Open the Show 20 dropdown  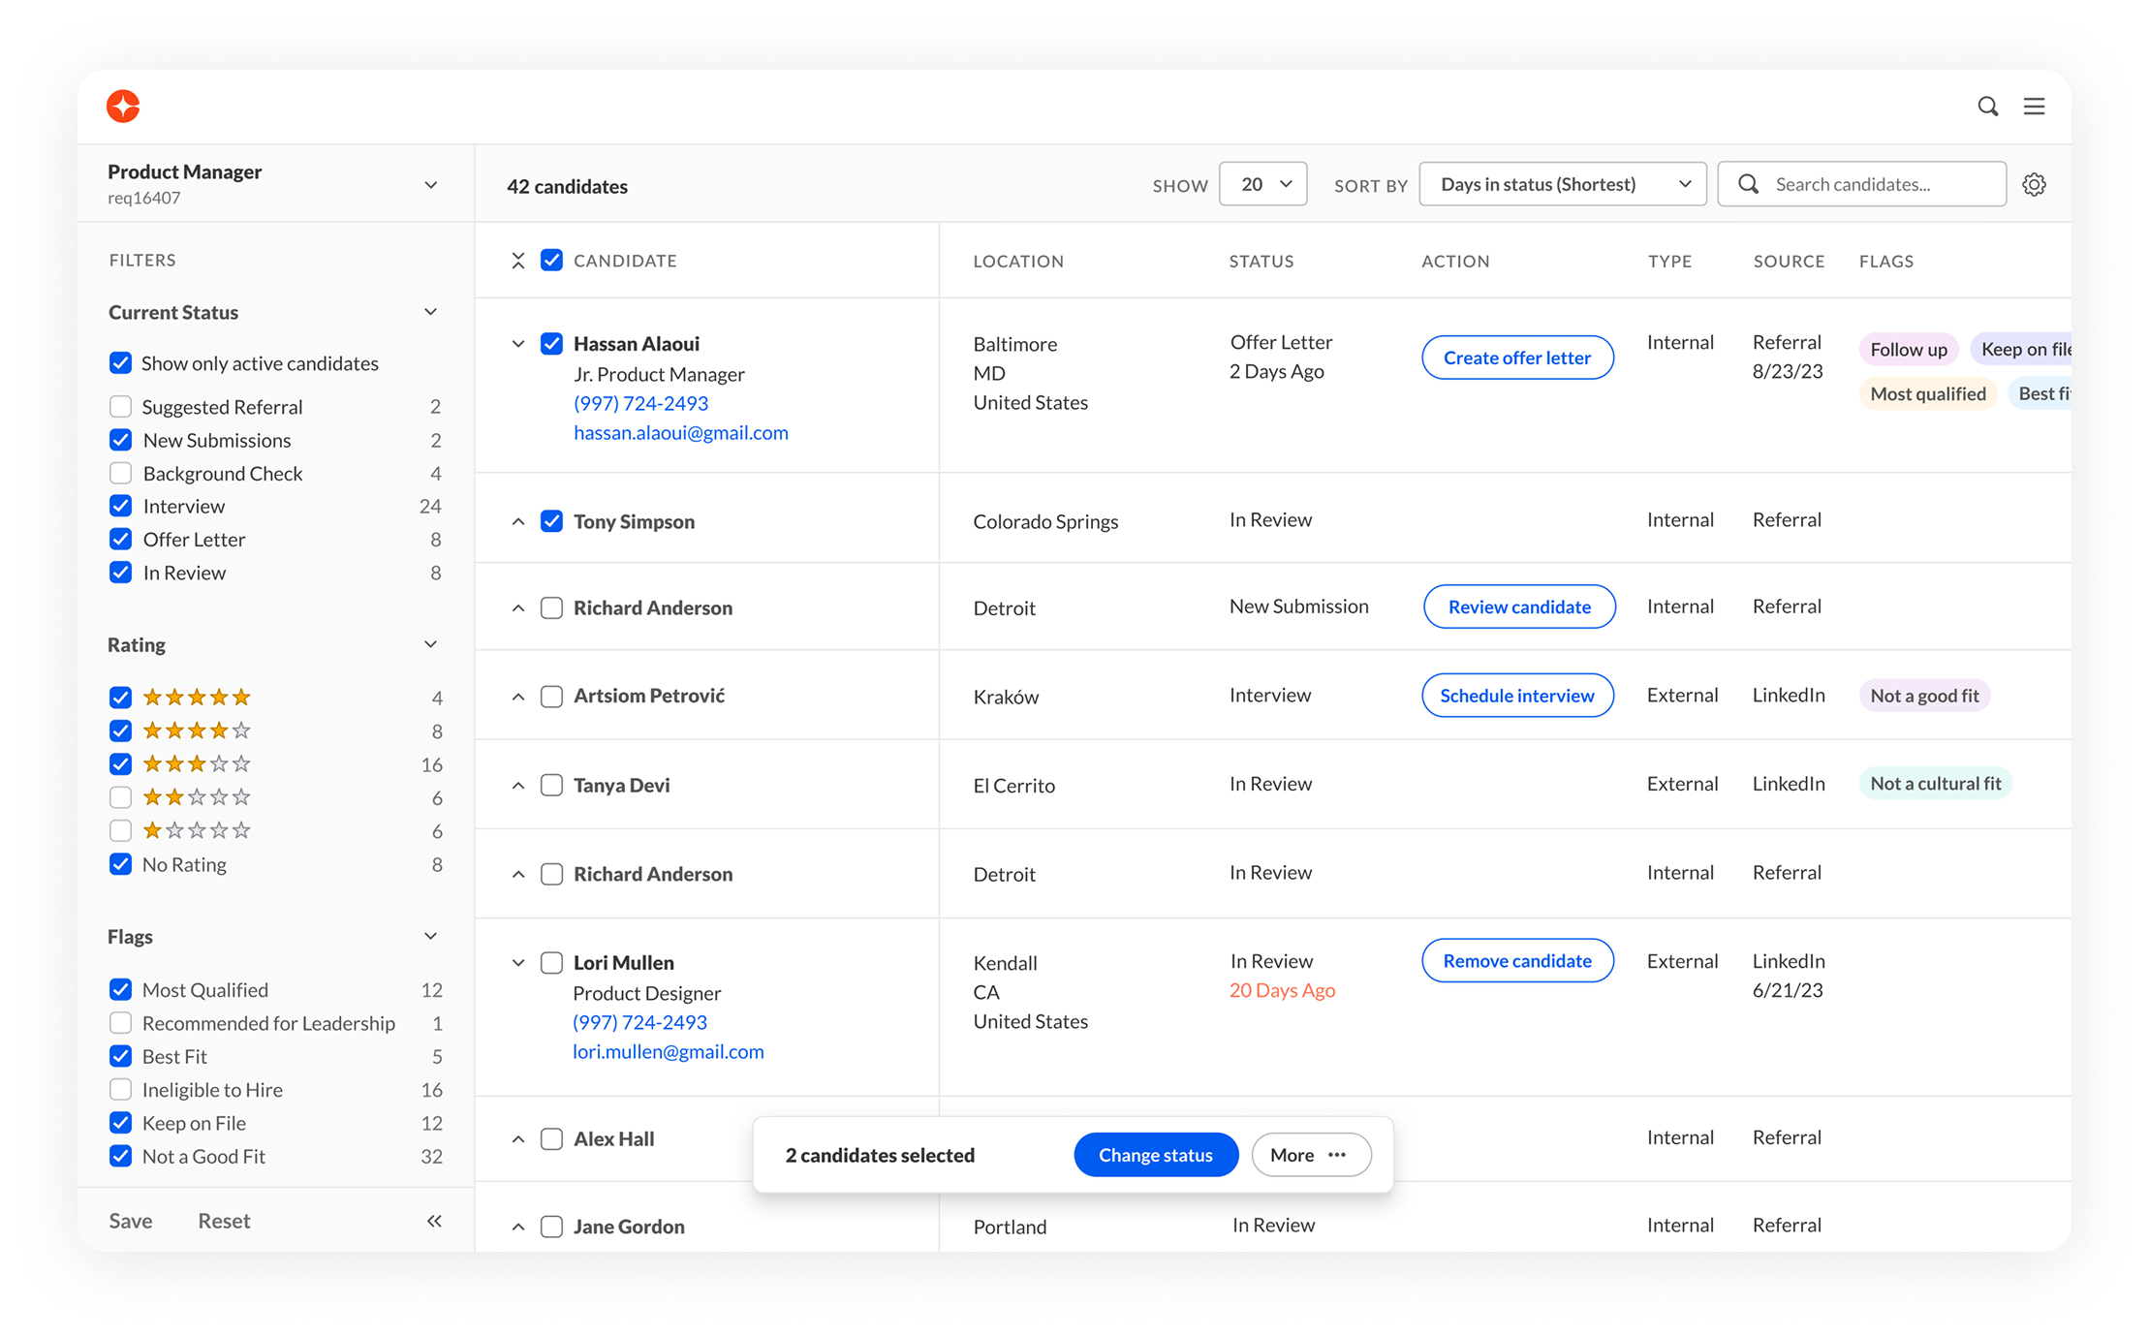(x=1262, y=184)
